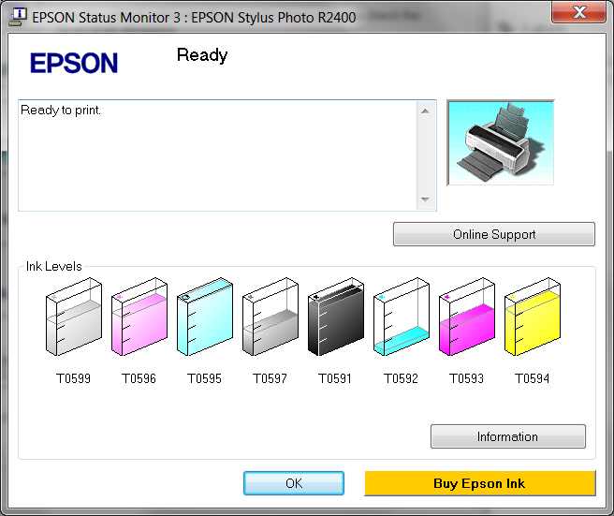Click the T0595 light cyan ink cartridge
The width and height of the screenshot is (614, 516).
pos(205,317)
